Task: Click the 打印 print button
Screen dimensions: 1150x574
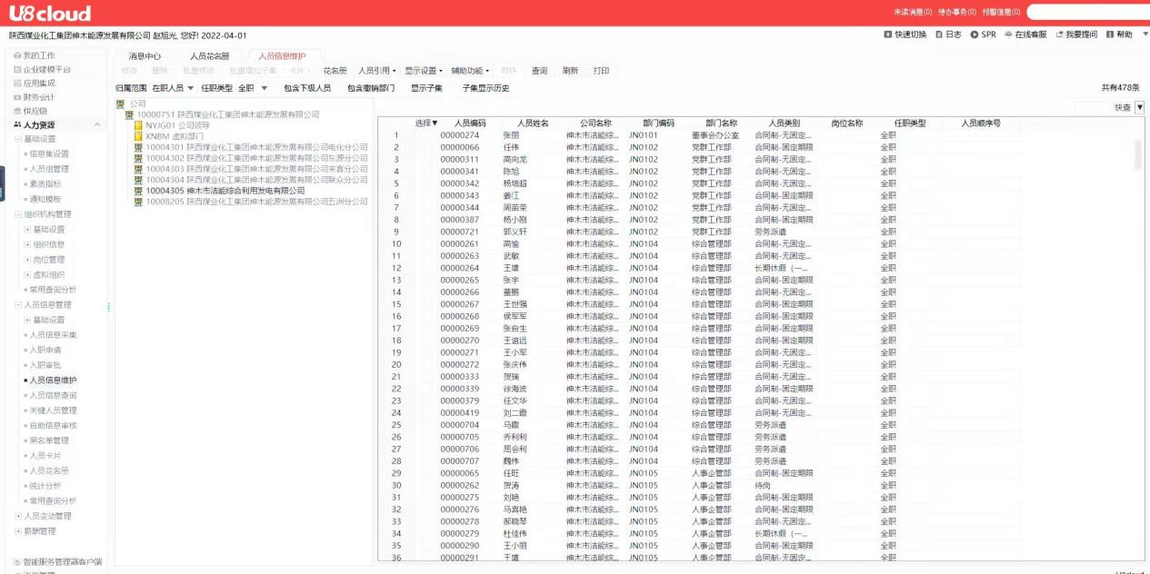Action: click(601, 71)
